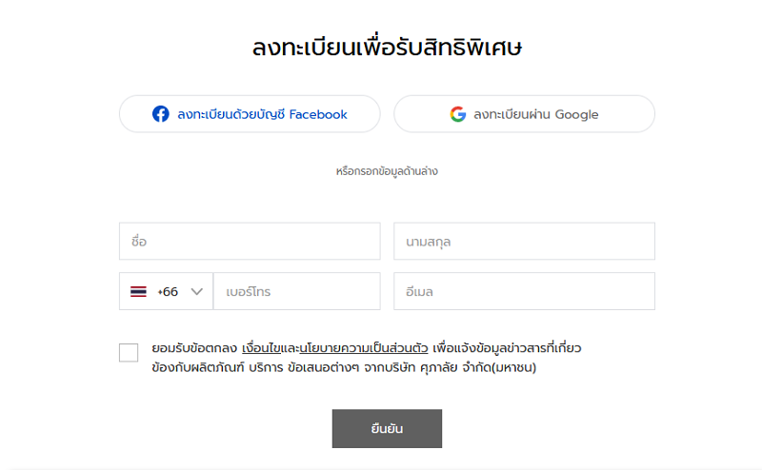Open the เงื่อนไขและนโยบายความเป็นส่วนตัว link
The image size is (762, 470).
tap(334, 348)
